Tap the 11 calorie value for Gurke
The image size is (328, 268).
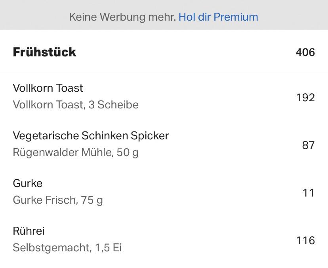pos(309,193)
